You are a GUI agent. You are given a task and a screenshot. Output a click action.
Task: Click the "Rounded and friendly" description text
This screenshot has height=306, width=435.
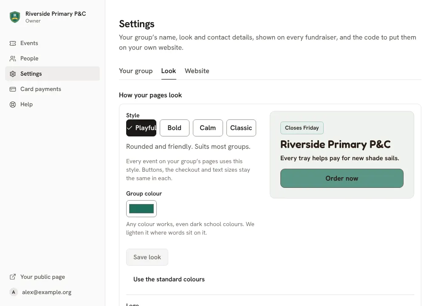[x=188, y=147]
